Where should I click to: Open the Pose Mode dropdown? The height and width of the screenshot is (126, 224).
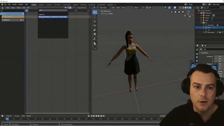point(104,8)
